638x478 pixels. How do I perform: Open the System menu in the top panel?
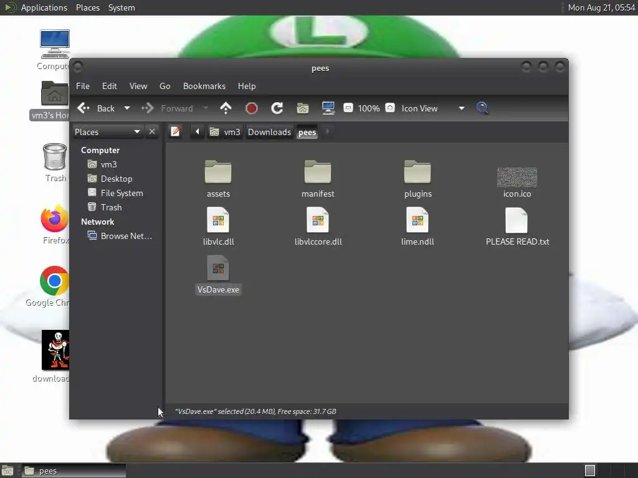[x=121, y=7]
